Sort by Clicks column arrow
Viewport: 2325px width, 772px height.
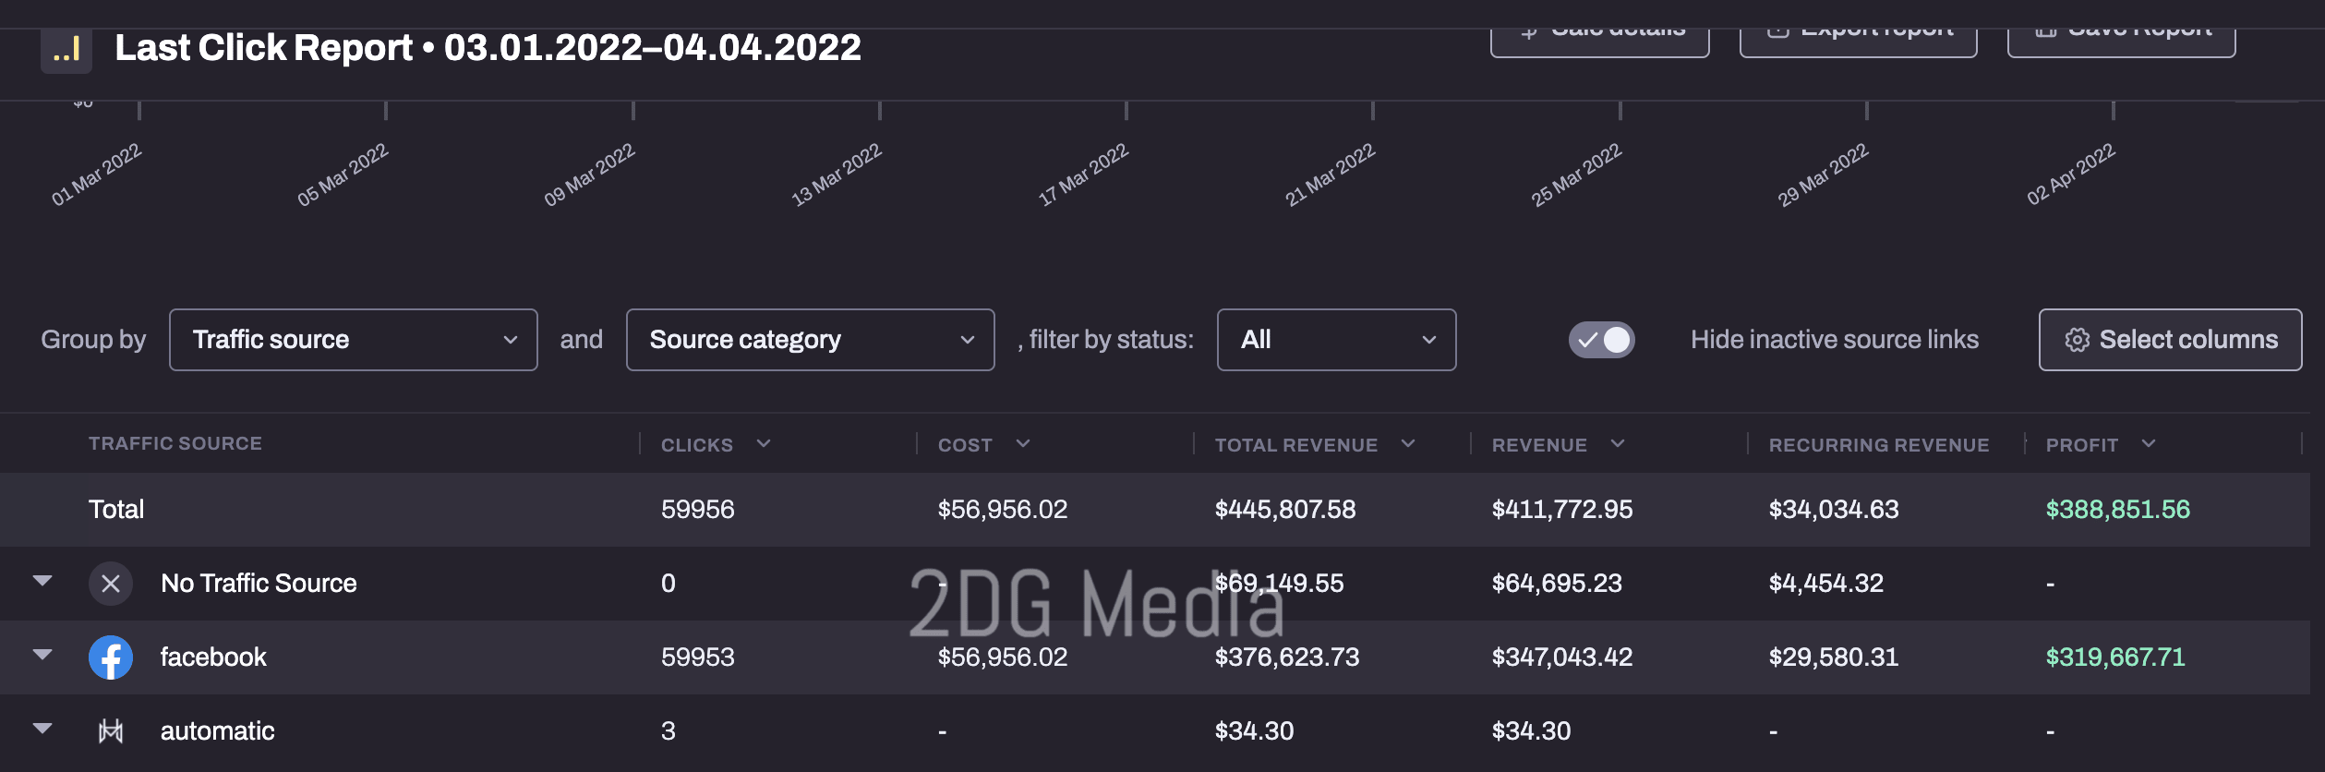coord(764,444)
